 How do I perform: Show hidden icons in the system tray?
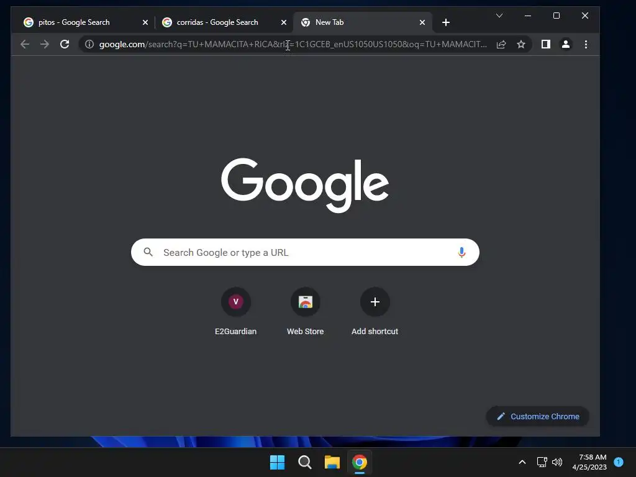tap(522, 462)
